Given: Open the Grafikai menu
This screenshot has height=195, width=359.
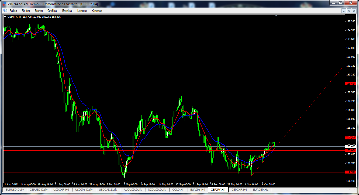Looking at the screenshot, I should click(x=52, y=11).
